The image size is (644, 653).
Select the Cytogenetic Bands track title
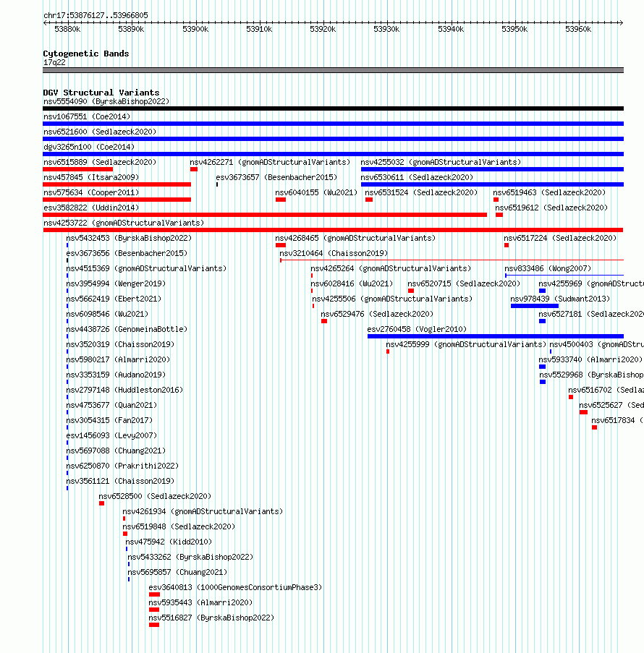click(86, 54)
